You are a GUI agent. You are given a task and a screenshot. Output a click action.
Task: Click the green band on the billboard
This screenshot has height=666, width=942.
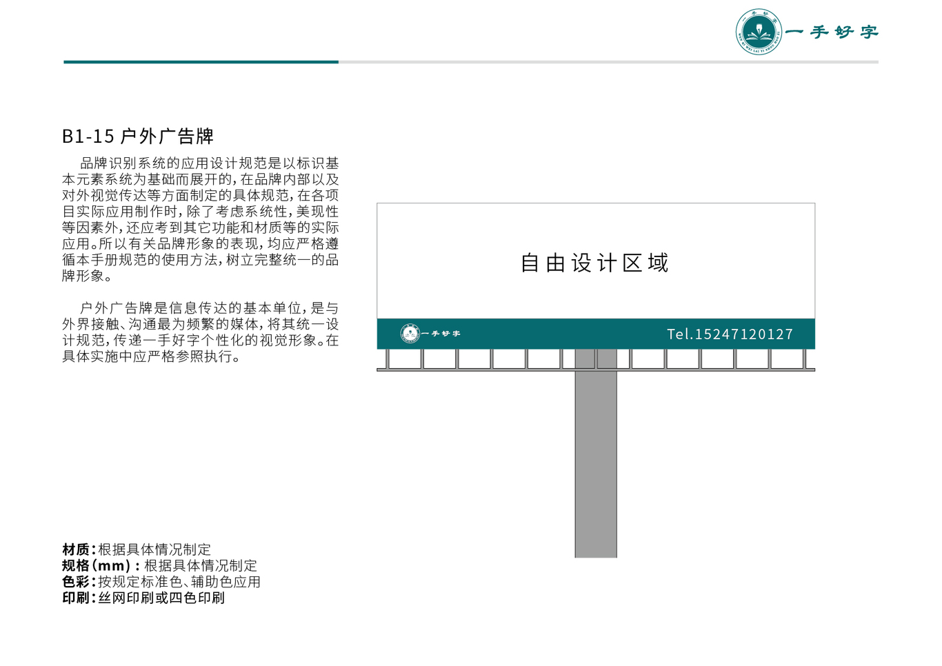click(x=596, y=334)
